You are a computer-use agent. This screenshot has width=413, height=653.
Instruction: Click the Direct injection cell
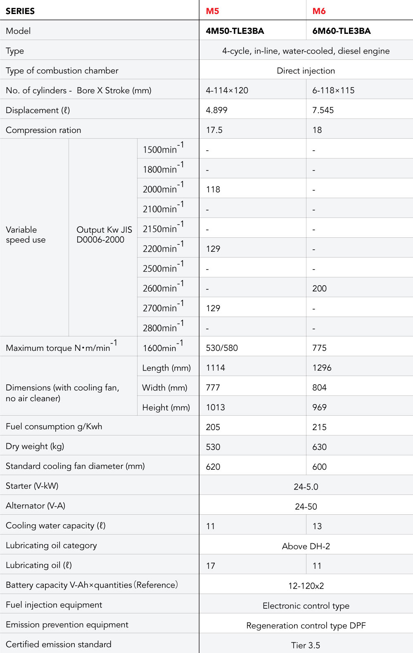pos(306,71)
